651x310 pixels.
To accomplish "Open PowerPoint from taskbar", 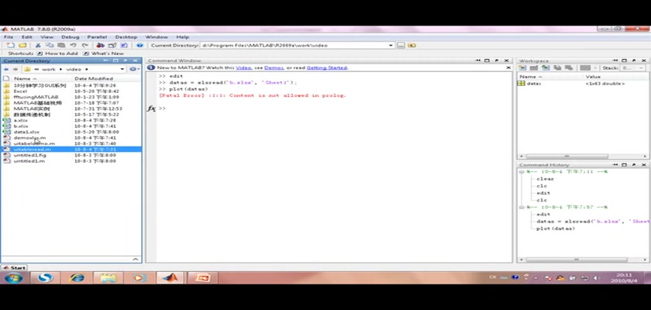I will pos(201,277).
